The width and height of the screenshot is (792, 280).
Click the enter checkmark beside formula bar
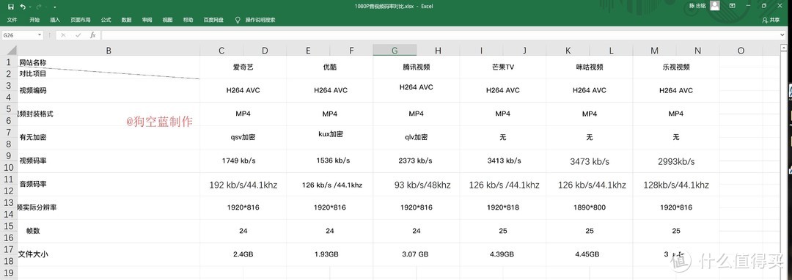pos(78,34)
